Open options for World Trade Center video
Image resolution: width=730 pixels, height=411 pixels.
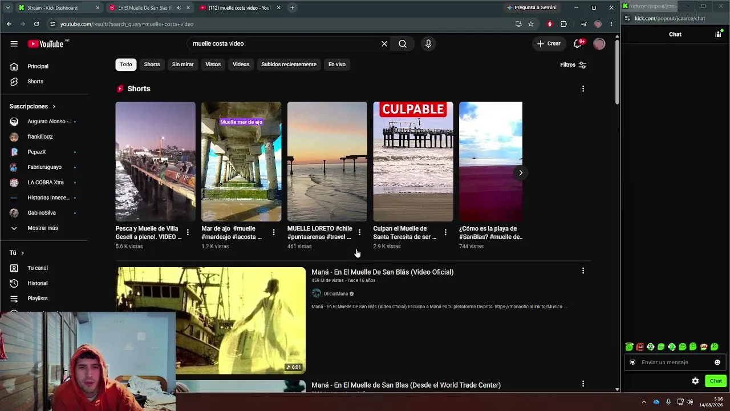pos(583,384)
